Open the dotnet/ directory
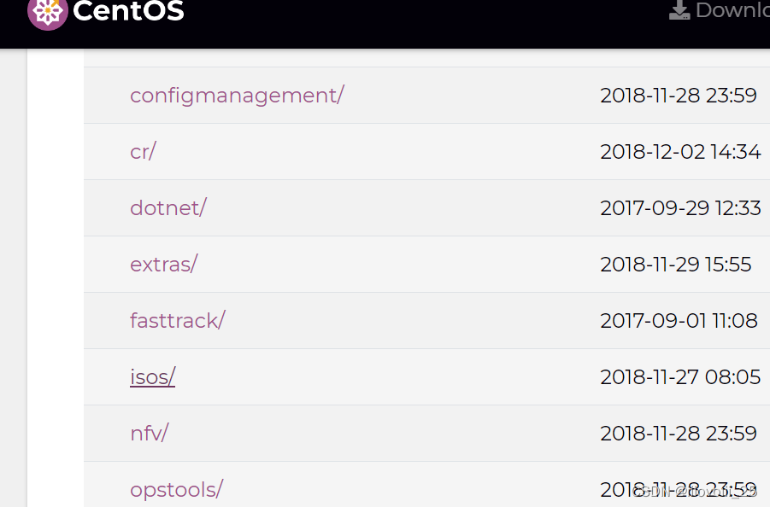Screen dimensions: 770x507 [168, 207]
